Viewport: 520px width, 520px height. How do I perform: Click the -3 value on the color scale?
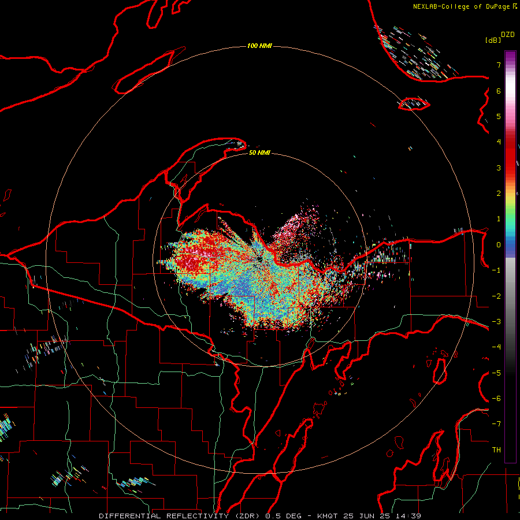tap(496, 322)
